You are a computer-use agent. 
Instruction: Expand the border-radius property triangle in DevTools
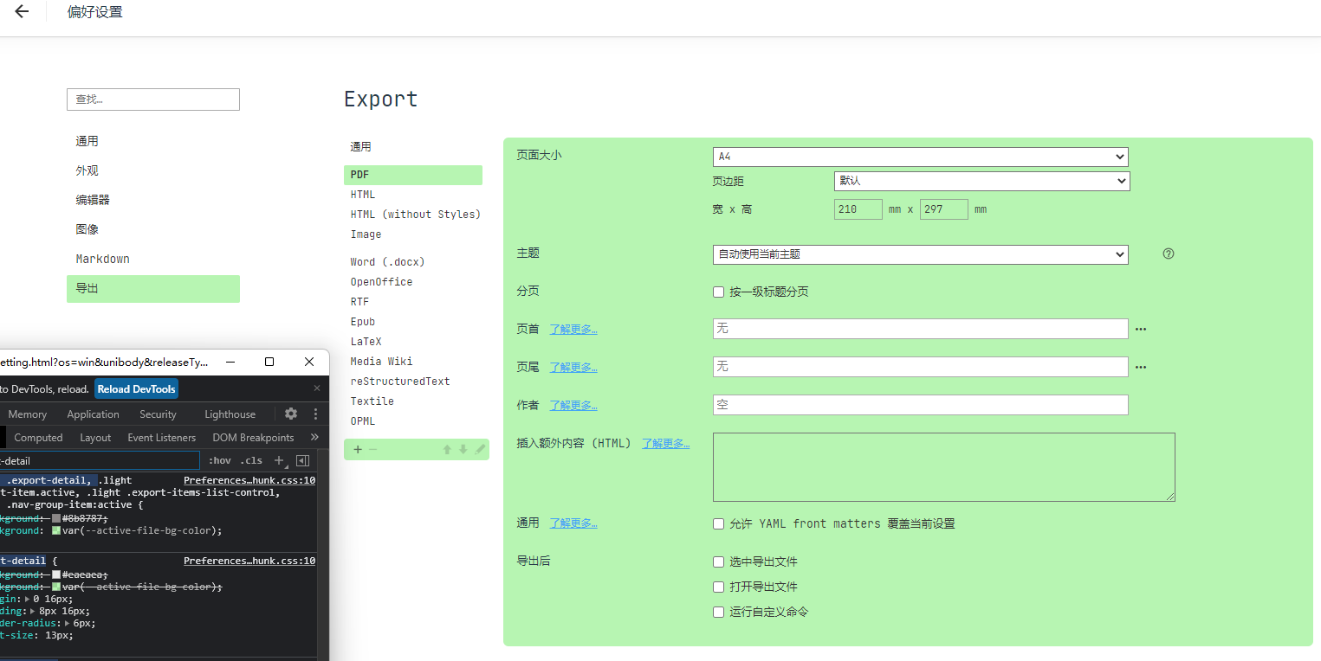(x=68, y=623)
